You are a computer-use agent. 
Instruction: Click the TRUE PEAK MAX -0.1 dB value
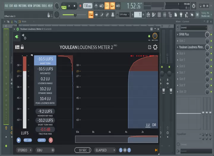[x=45, y=129]
